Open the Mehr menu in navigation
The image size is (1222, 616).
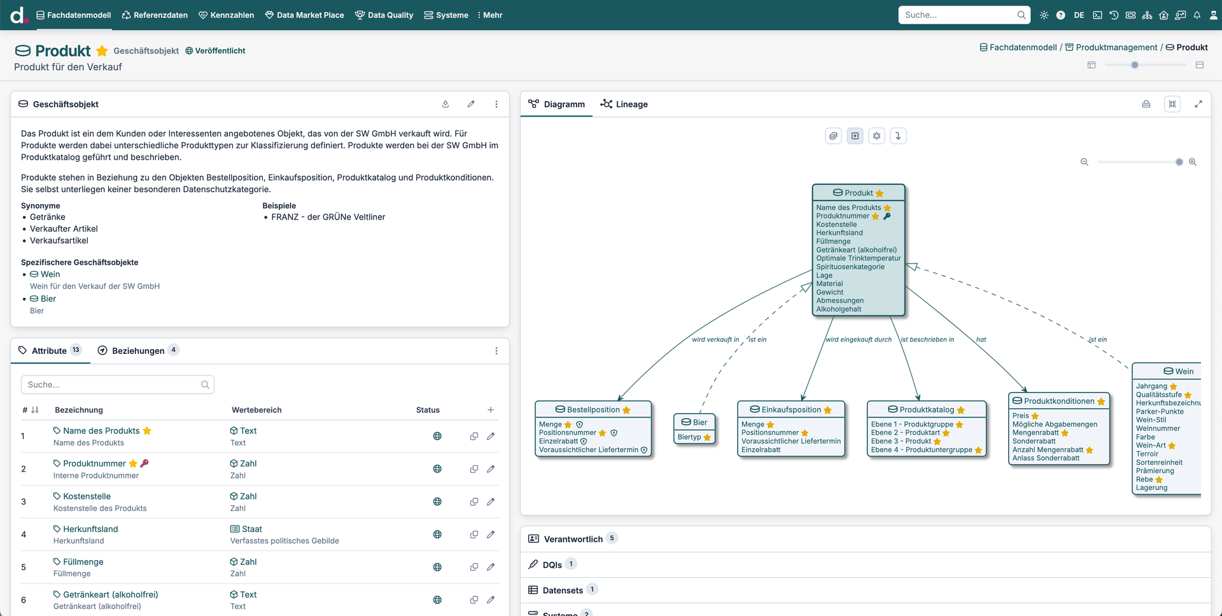pos(489,15)
